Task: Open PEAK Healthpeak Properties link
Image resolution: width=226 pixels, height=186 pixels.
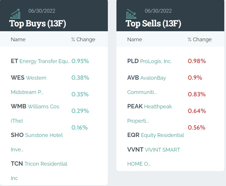Action: coord(149,107)
